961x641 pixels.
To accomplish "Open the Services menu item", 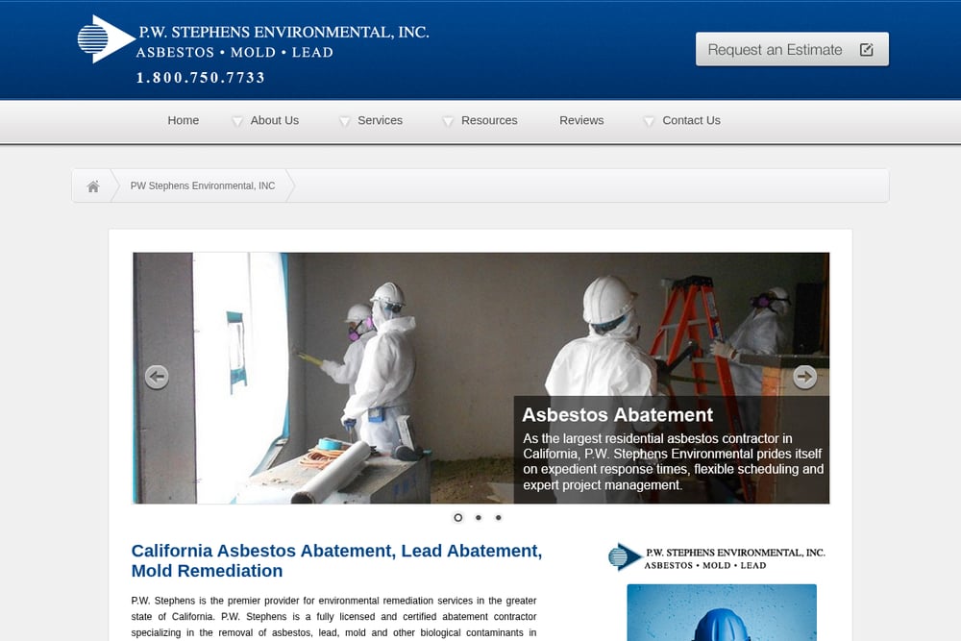I will tap(380, 121).
